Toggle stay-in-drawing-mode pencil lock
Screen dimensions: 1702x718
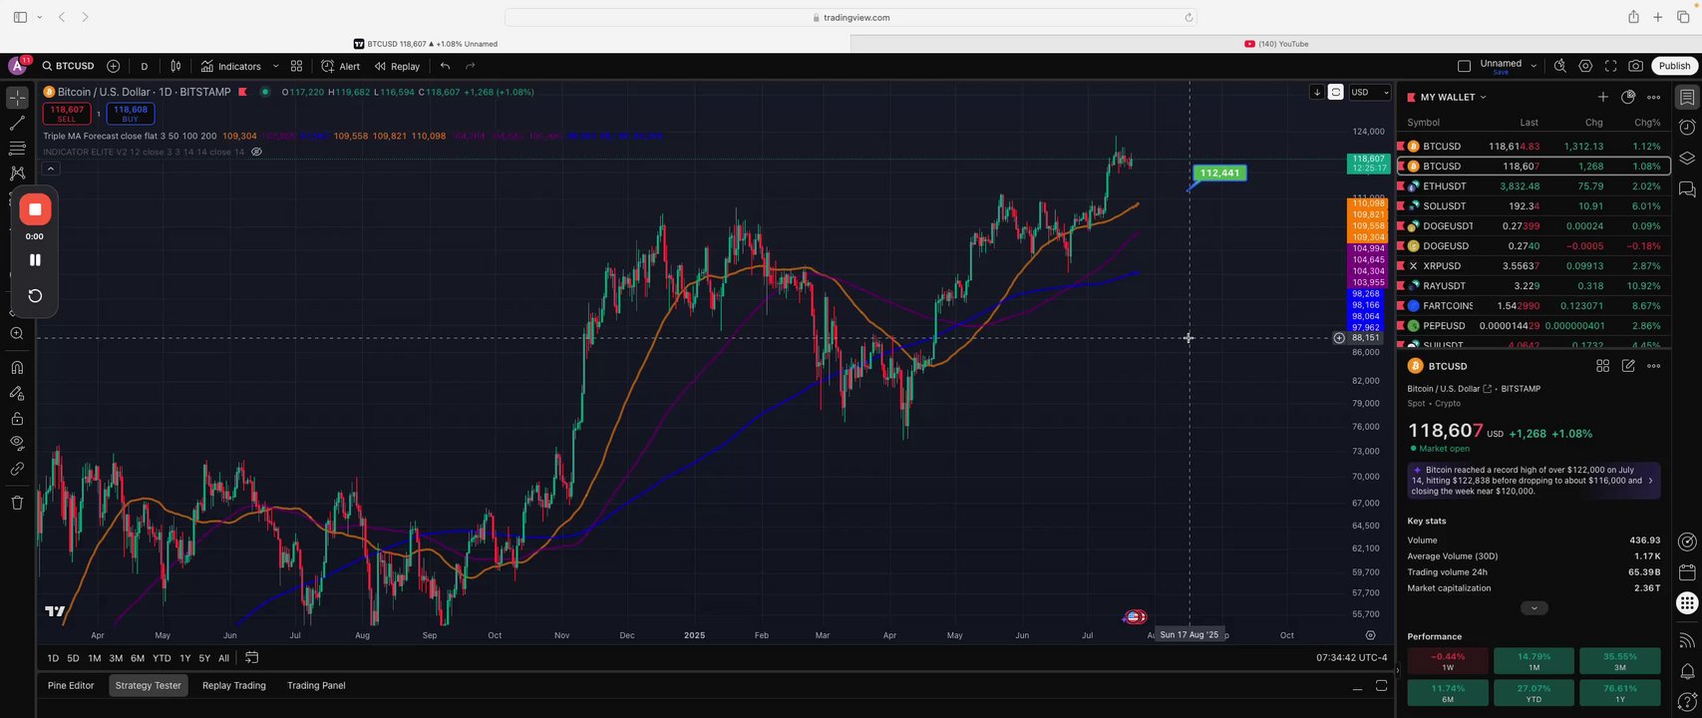coord(17,394)
